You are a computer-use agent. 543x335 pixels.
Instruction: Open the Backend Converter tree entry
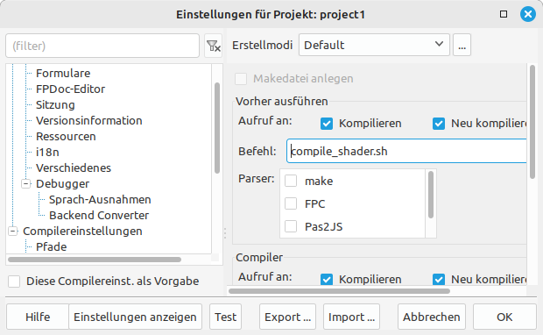pos(99,216)
